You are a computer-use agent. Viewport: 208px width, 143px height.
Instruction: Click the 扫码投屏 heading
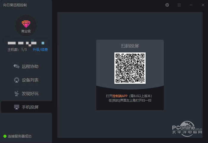tap(130, 46)
